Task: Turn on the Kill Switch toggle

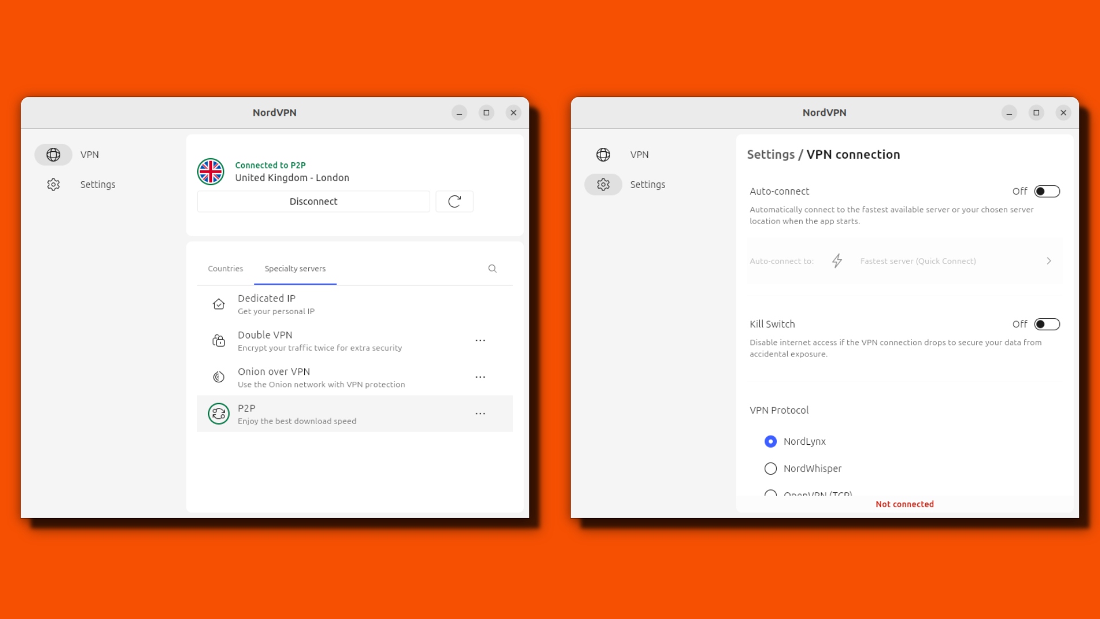Action: coord(1047,324)
